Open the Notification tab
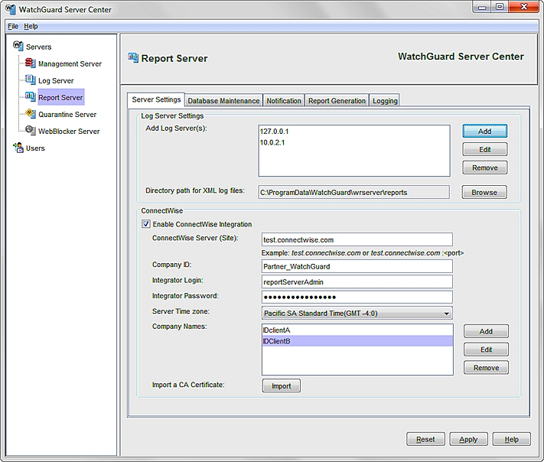The image size is (544, 462). tap(284, 101)
